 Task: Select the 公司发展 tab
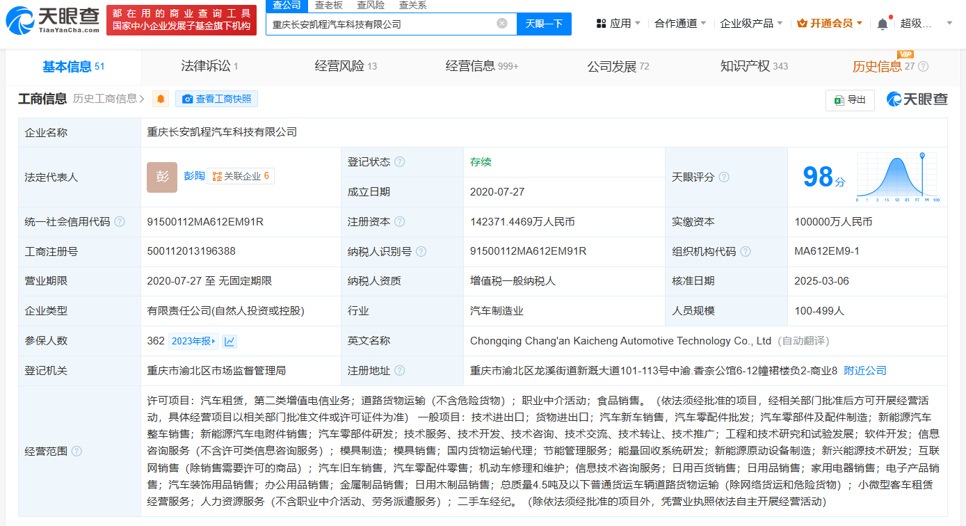(618, 67)
